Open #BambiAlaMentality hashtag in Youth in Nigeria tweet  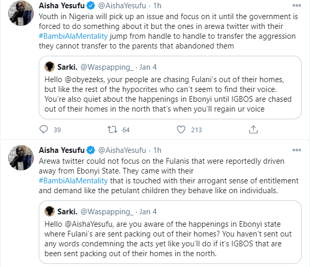[71, 38]
